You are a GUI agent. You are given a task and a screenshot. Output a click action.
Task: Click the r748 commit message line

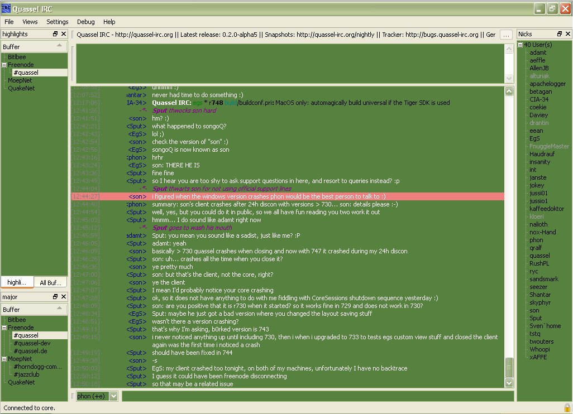click(301, 103)
